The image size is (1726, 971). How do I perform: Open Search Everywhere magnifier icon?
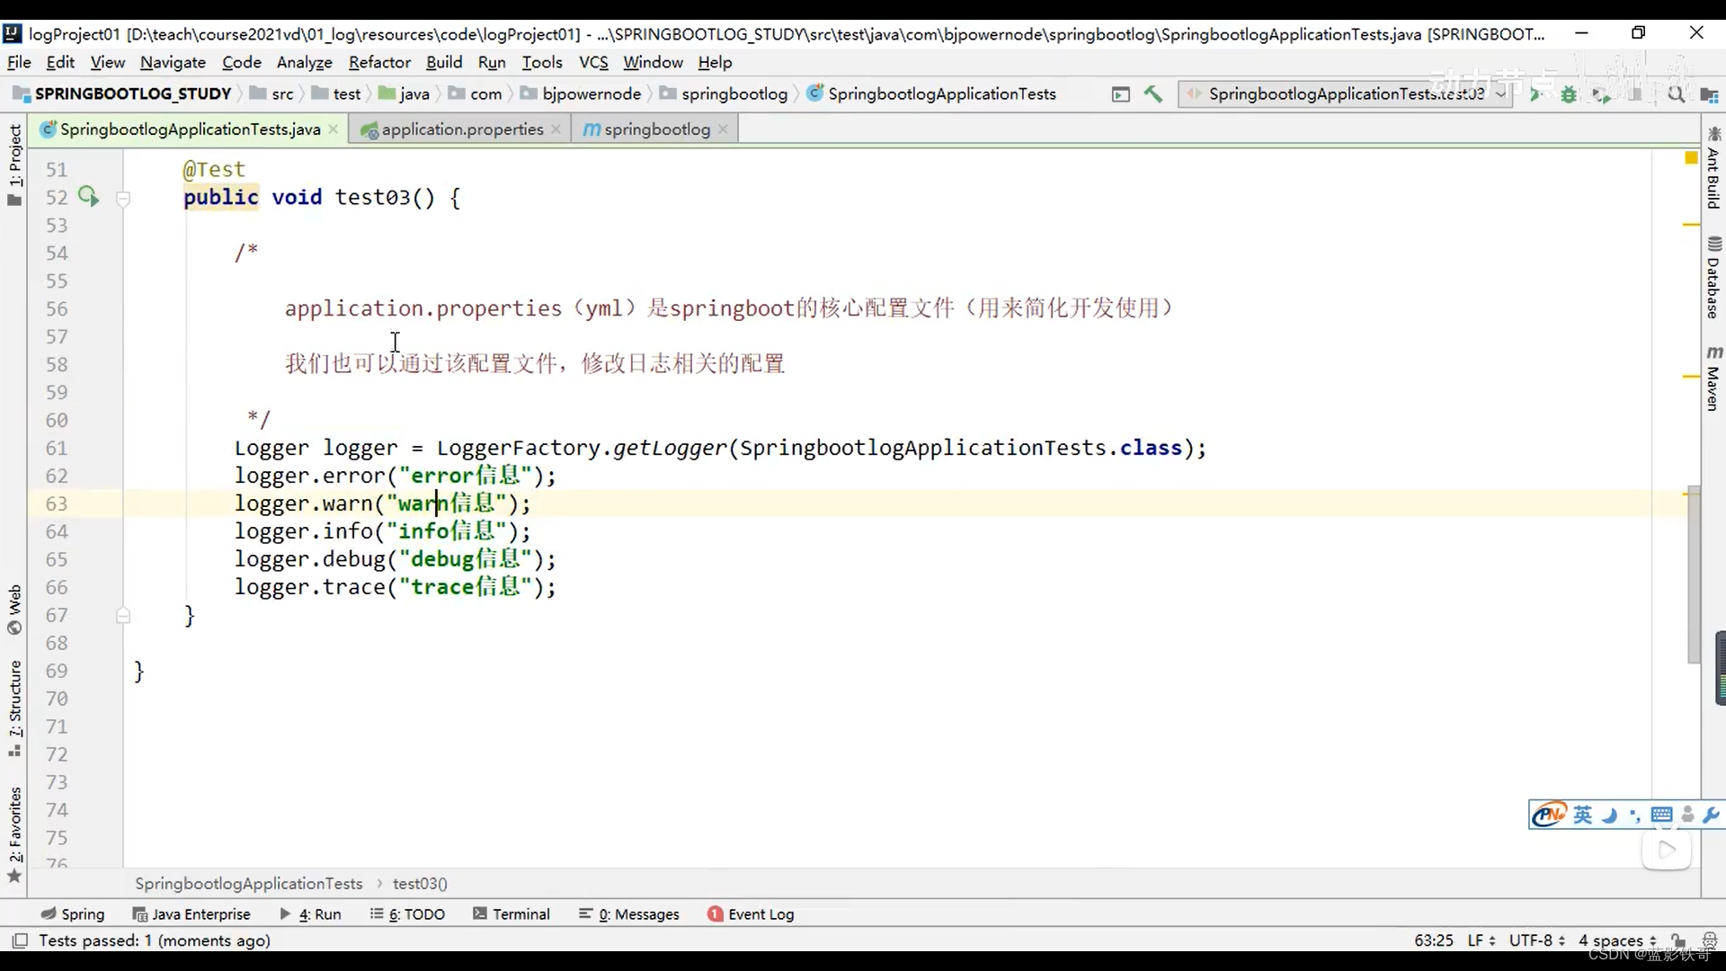point(1676,94)
